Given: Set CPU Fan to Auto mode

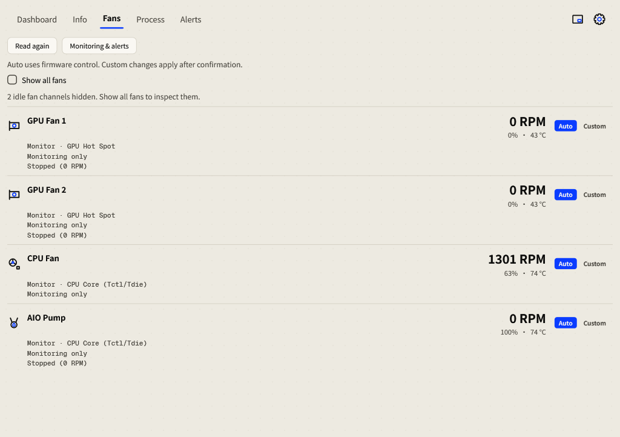Looking at the screenshot, I should [x=566, y=264].
